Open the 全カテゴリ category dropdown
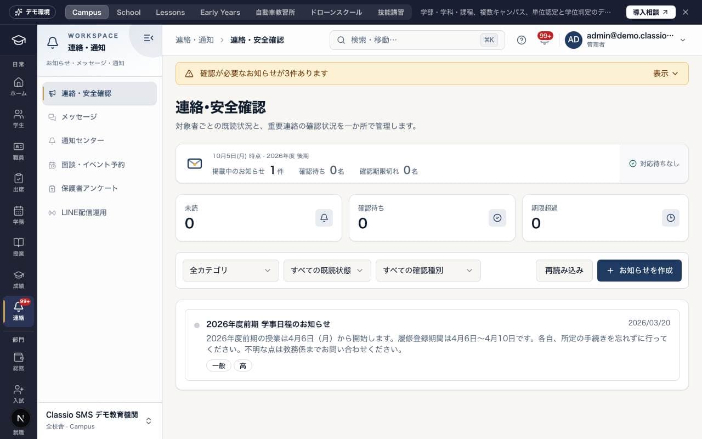Screen dimensions: 702x439 coord(231,271)
